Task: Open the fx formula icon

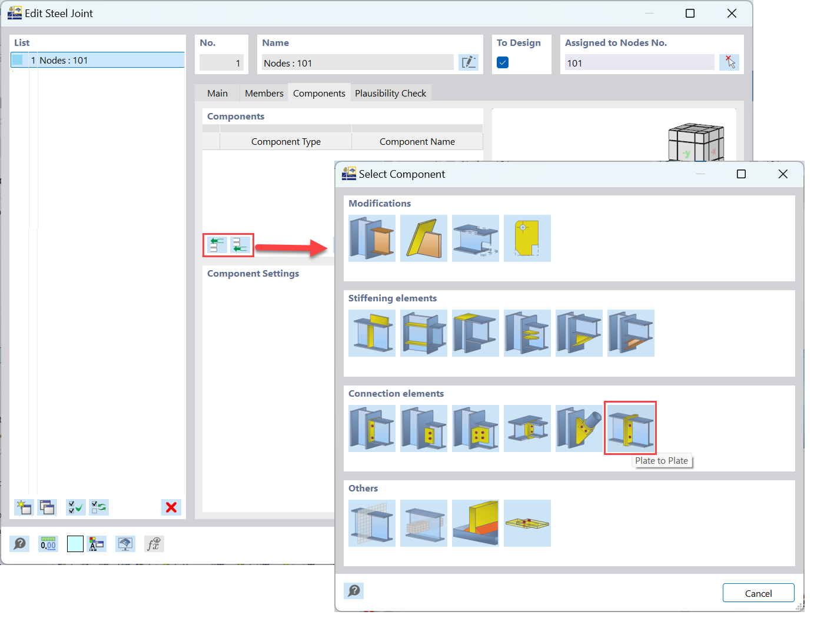Action: coord(154,544)
